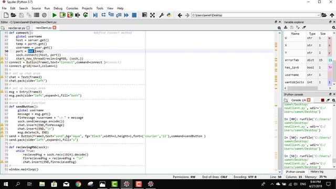This screenshot has height=189, width=336.
Task: Close the newClient.py tab
Action: (x=55, y=28)
